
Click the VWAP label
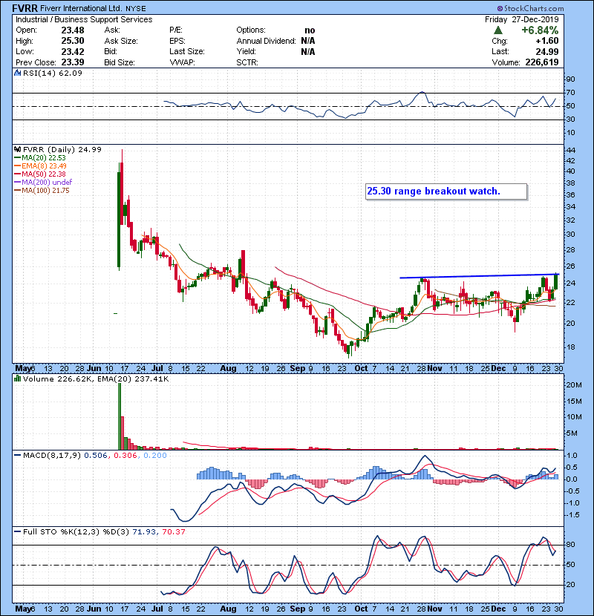click(x=182, y=62)
